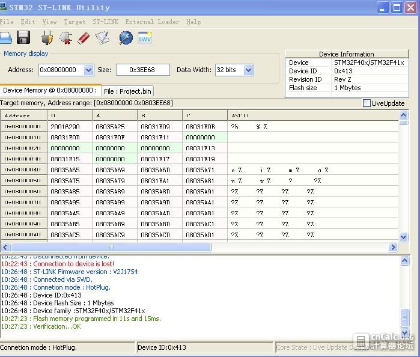Enable the LiveUpdate checkbox
Screen dimensions: 420x357
367,103
